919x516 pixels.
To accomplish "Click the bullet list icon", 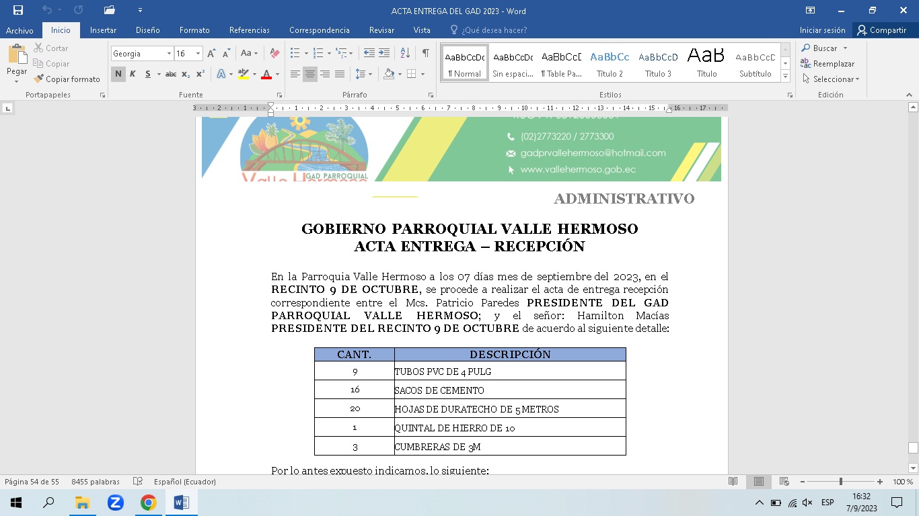I will coord(295,53).
